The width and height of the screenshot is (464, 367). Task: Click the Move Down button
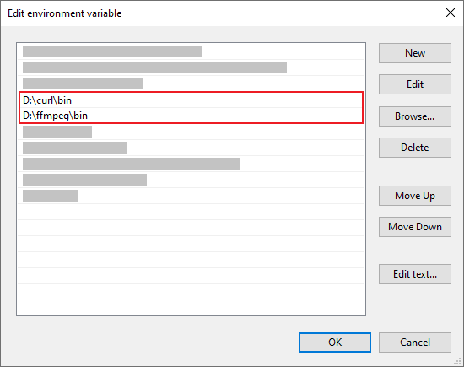pyautogui.click(x=415, y=227)
